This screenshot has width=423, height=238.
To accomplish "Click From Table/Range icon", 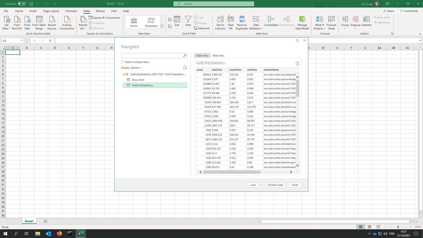I will [39, 23].
